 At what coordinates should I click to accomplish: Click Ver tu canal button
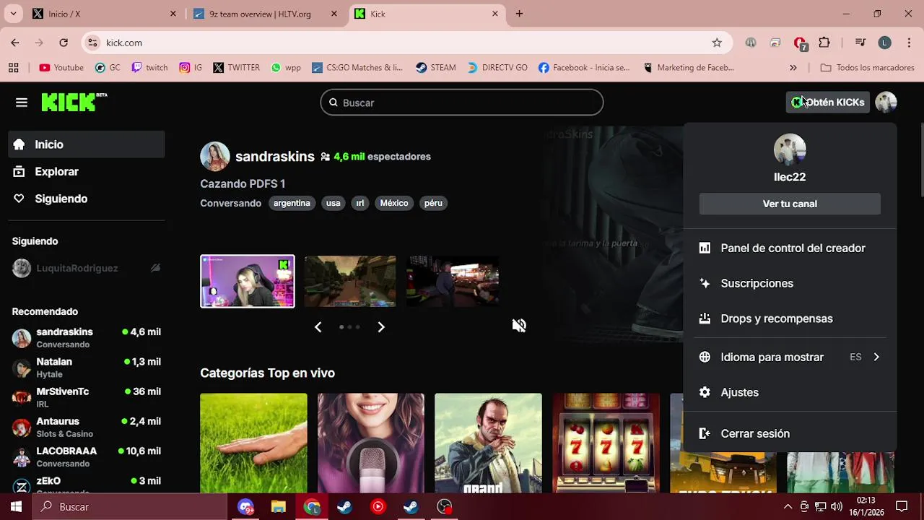point(790,204)
